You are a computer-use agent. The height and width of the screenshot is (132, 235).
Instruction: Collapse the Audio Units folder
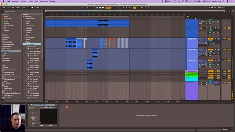23,16
